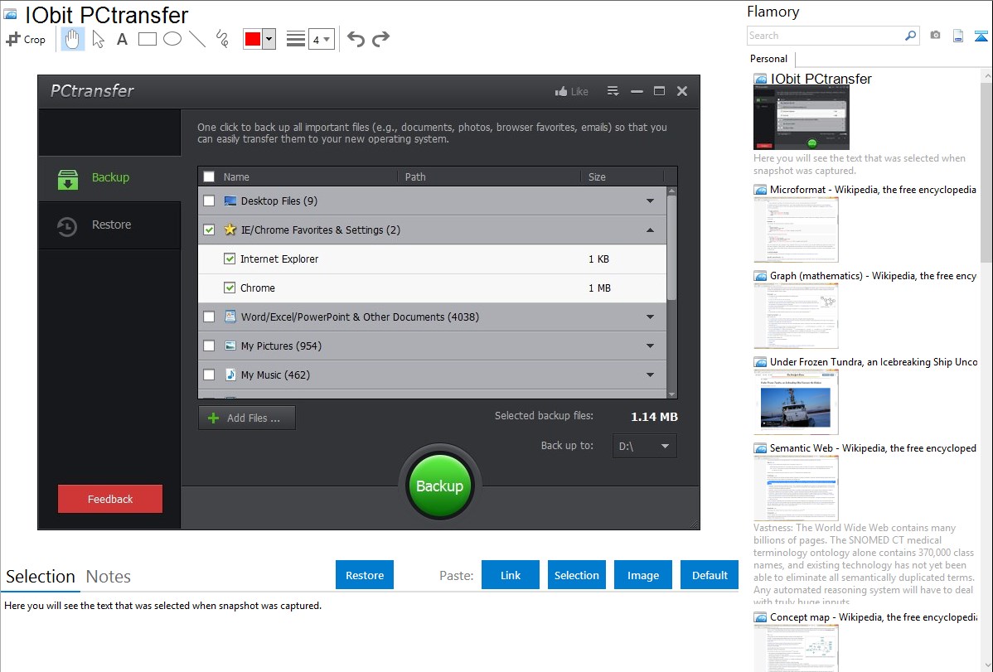Image resolution: width=993 pixels, height=672 pixels.
Task: Check the My Pictures checkbox
Action: [x=209, y=346]
